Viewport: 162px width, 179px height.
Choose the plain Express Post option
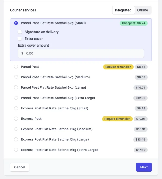pos(16,119)
